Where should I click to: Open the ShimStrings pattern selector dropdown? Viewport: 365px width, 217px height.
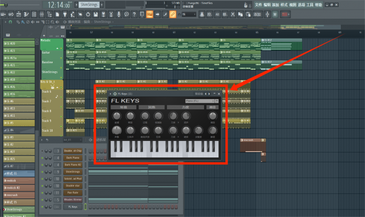click(90, 5)
